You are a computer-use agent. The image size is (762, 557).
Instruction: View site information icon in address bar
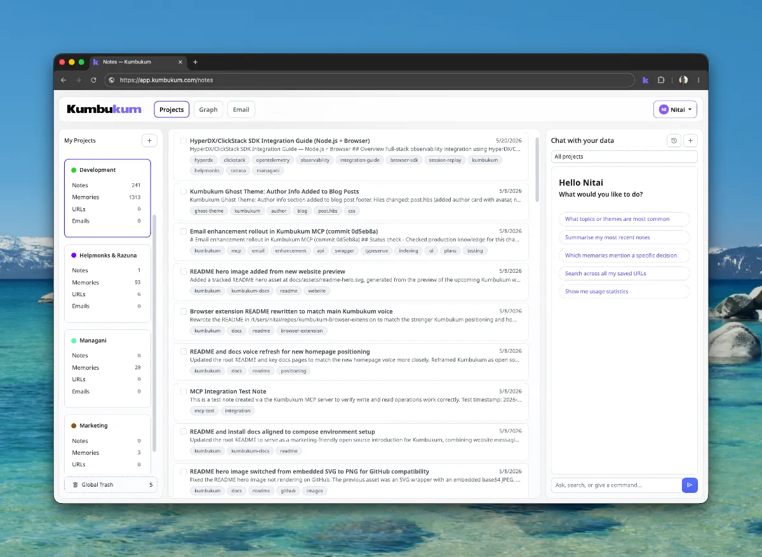[x=112, y=80]
